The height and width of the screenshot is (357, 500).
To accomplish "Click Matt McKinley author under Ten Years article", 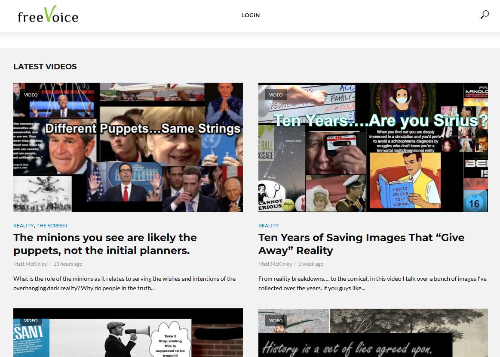I will (x=275, y=264).
